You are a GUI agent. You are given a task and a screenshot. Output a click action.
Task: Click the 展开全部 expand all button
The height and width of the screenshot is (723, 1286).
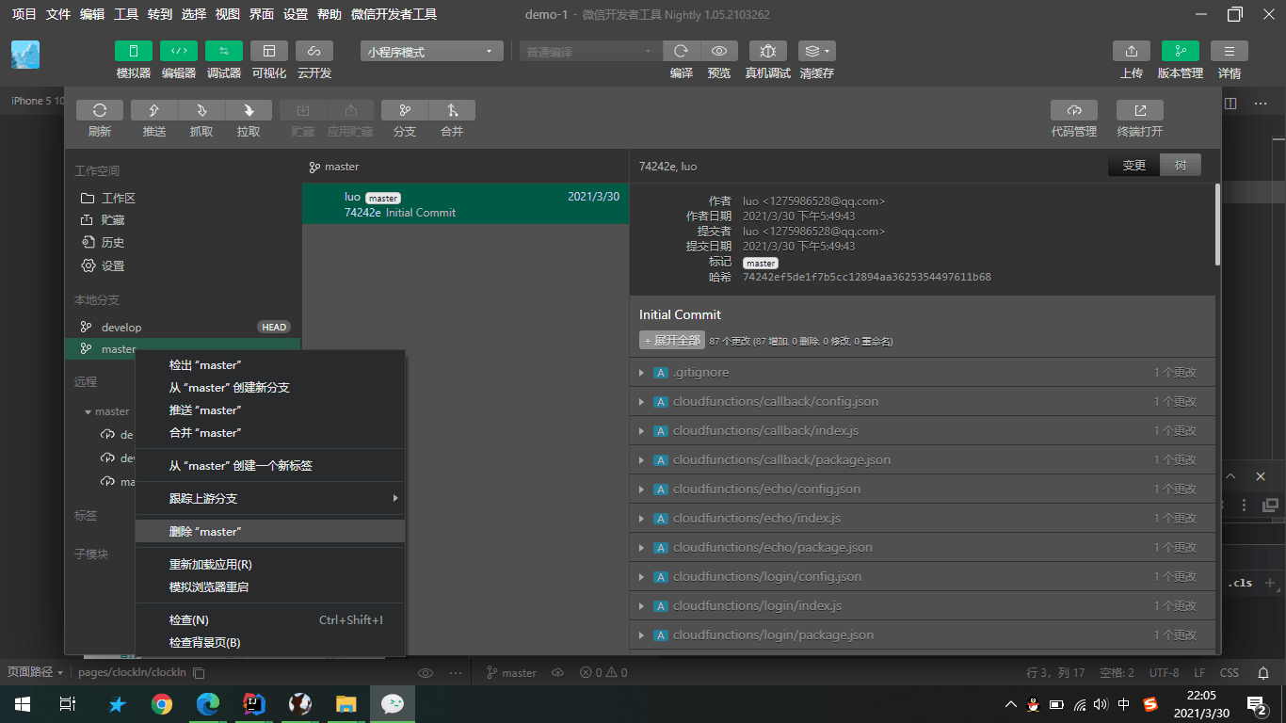(672, 340)
